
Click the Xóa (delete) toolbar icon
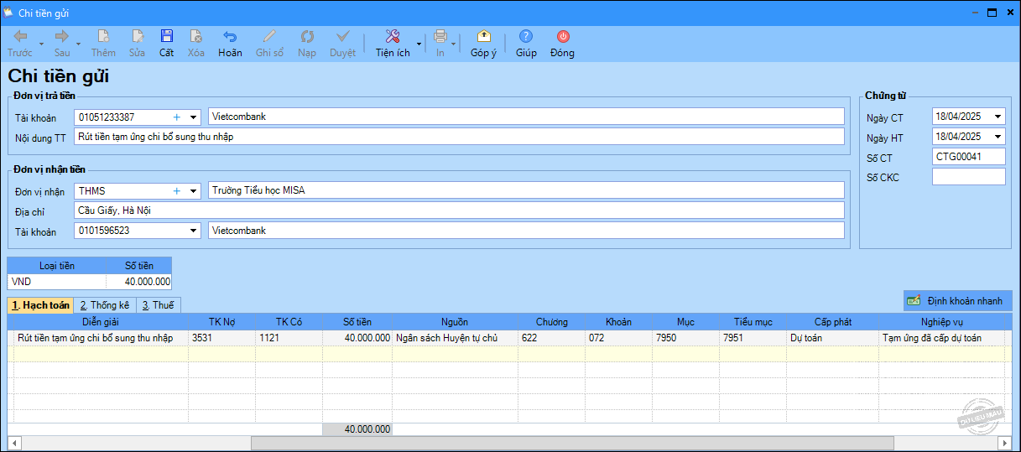click(x=196, y=36)
